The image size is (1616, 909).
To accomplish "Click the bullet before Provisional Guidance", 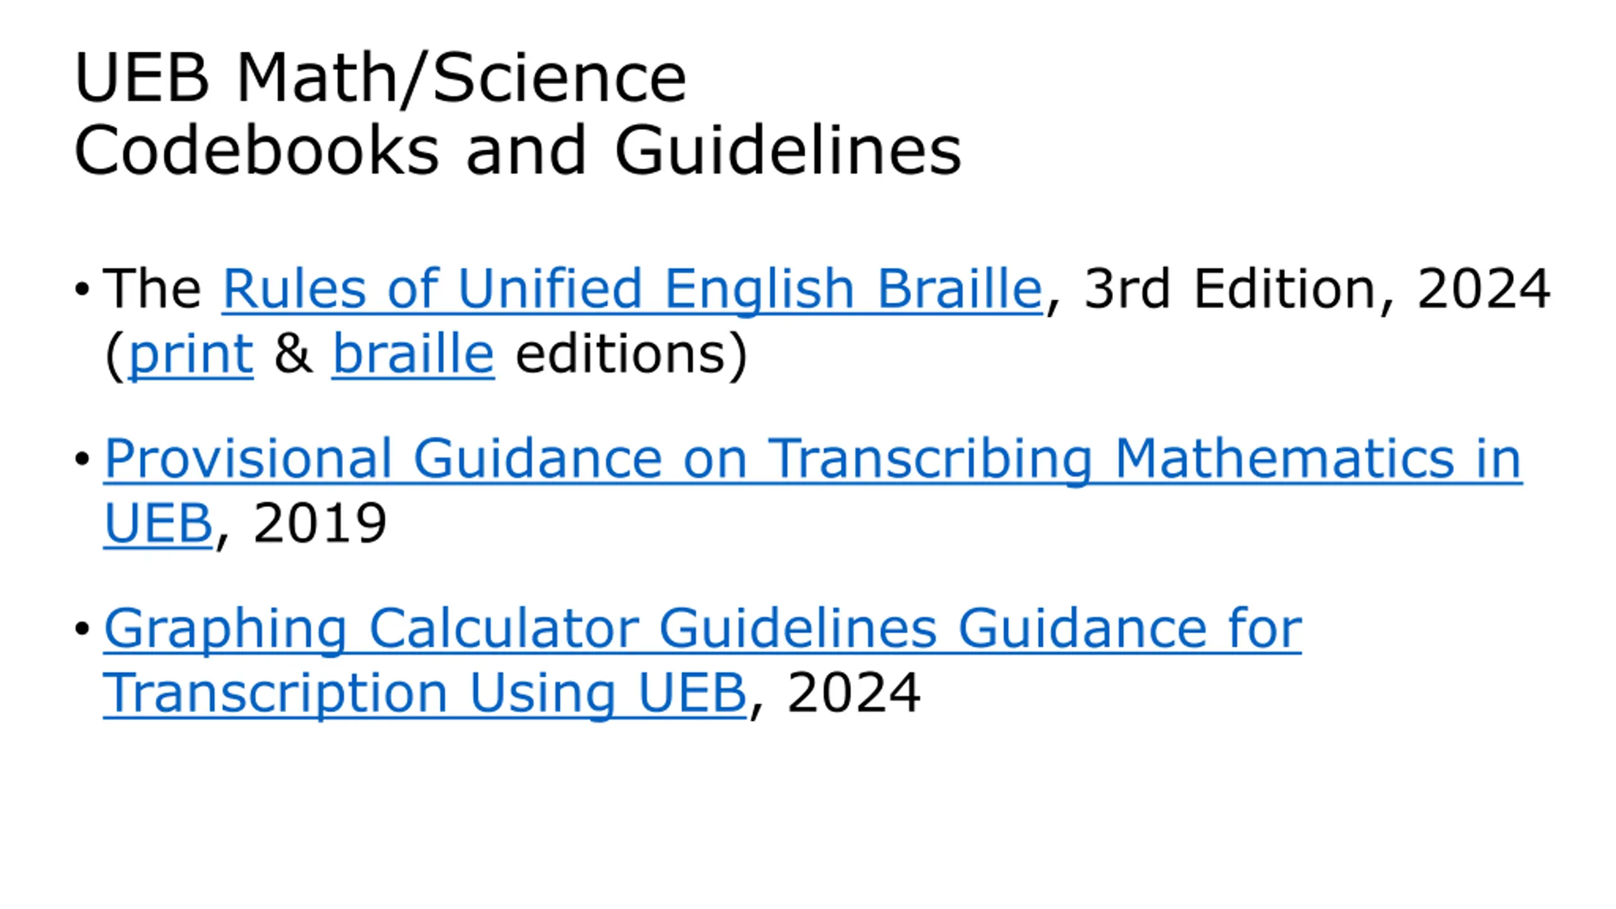I will [x=82, y=459].
